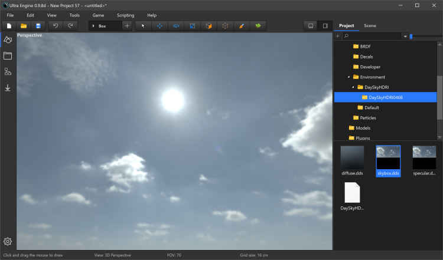Select the solid orange cube tool
The height and width of the screenshot is (260, 443).
[209, 26]
